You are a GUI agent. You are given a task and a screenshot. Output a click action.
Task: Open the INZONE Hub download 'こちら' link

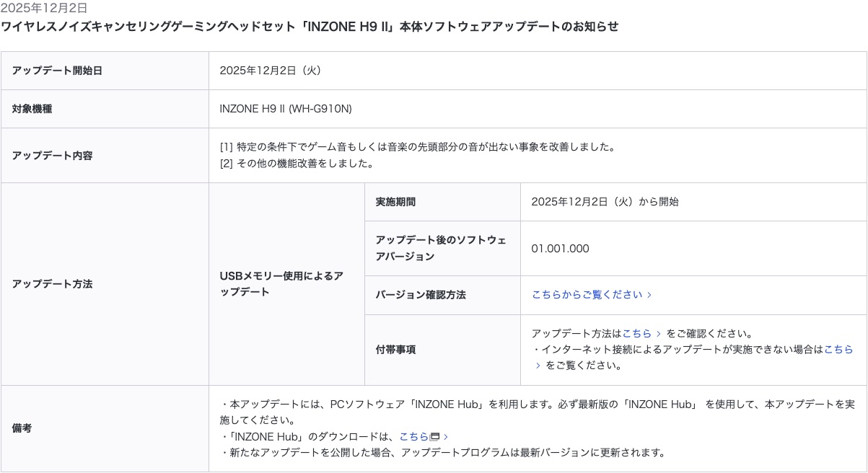[413, 436]
